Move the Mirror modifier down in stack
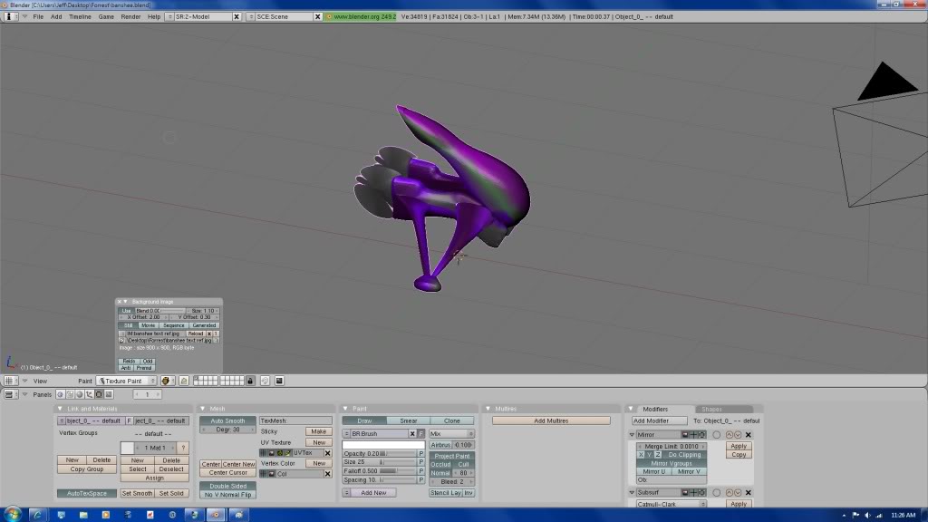The image size is (928, 522). [x=738, y=434]
